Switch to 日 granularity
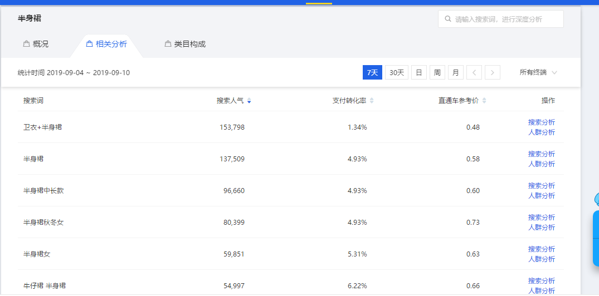Viewport: 599px width, 296px height. click(x=418, y=72)
